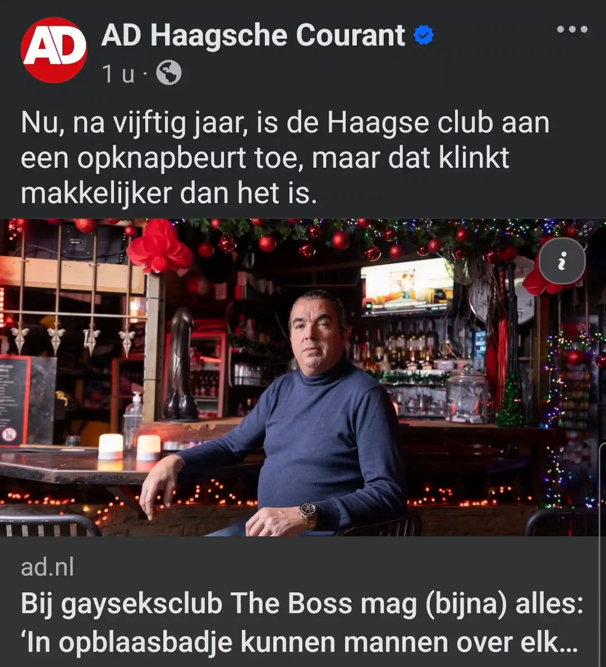Open the post options three-dot menu
Image resolution: width=606 pixels, height=667 pixels.
[x=572, y=29]
